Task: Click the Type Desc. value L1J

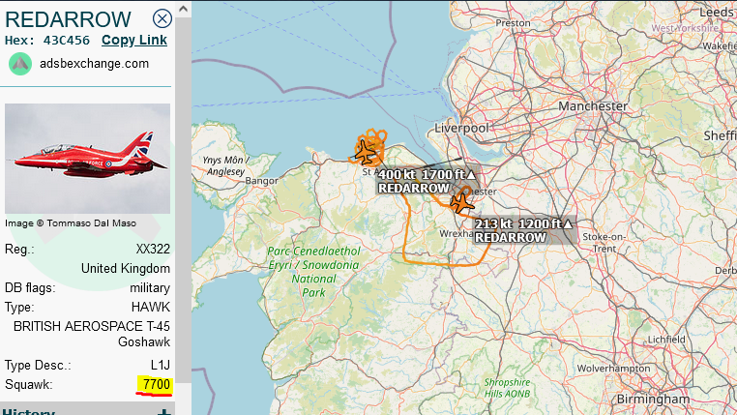Action: [x=161, y=366]
